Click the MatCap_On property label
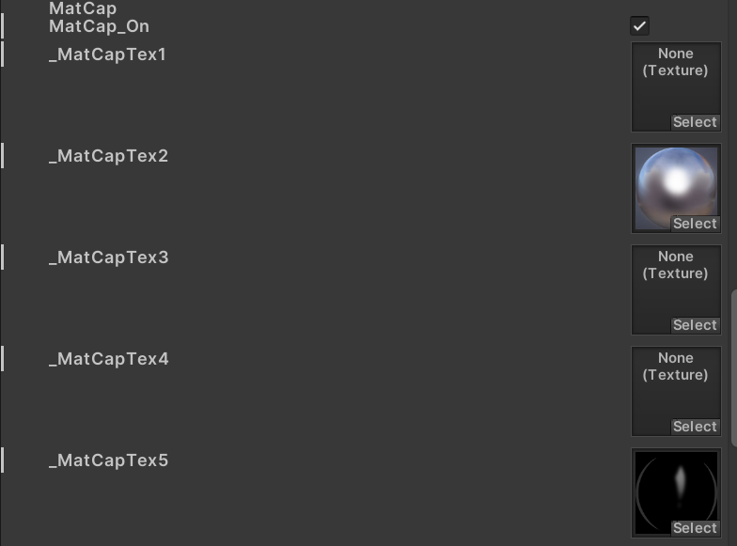The height and width of the screenshot is (546, 737). click(x=99, y=26)
